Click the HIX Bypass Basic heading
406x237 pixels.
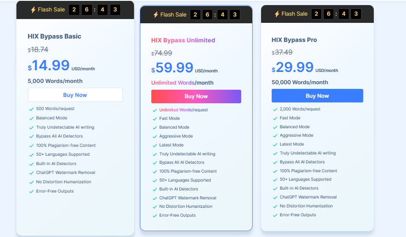pyautogui.click(x=54, y=36)
